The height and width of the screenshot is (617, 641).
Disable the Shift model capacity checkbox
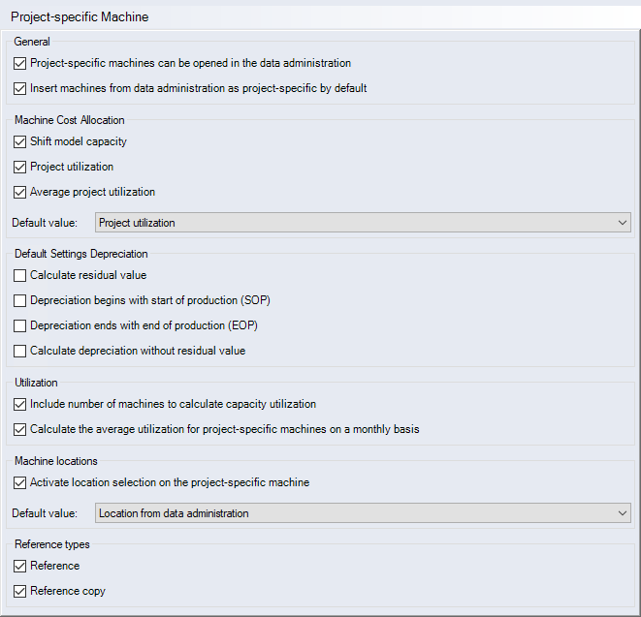tap(20, 141)
